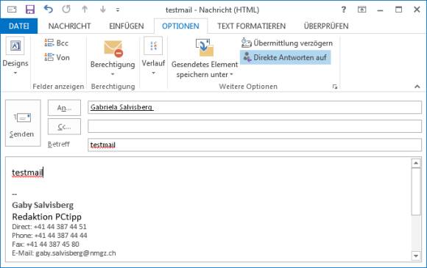Click the Berechtigung envelope icon

(113, 48)
